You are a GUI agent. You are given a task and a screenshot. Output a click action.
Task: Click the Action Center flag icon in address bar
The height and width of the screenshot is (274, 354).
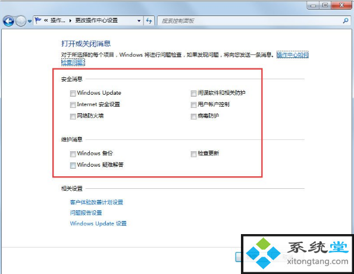point(37,21)
